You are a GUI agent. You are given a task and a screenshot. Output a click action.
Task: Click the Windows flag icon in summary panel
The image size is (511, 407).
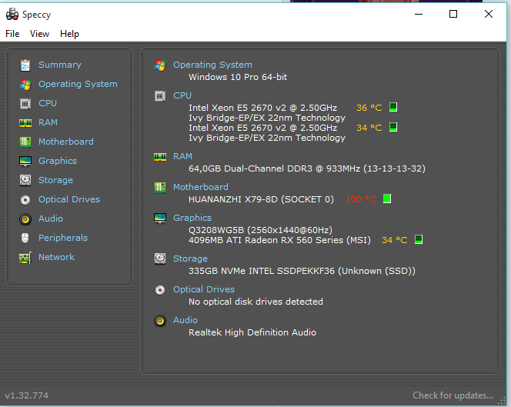[160, 65]
